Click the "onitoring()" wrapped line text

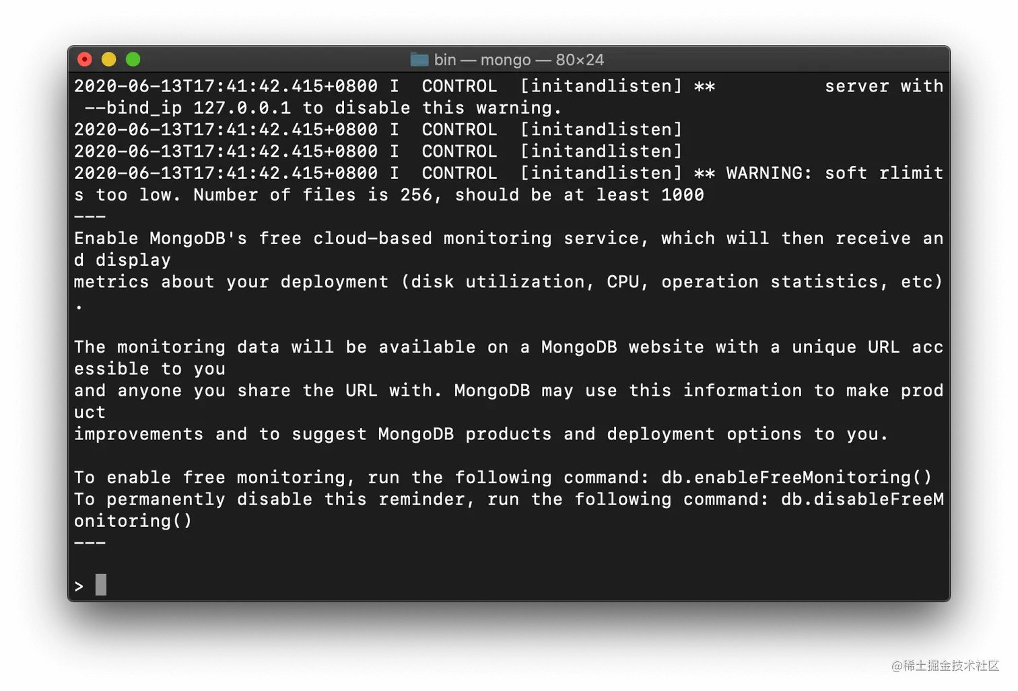pyautogui.click(x=133, y=521)
